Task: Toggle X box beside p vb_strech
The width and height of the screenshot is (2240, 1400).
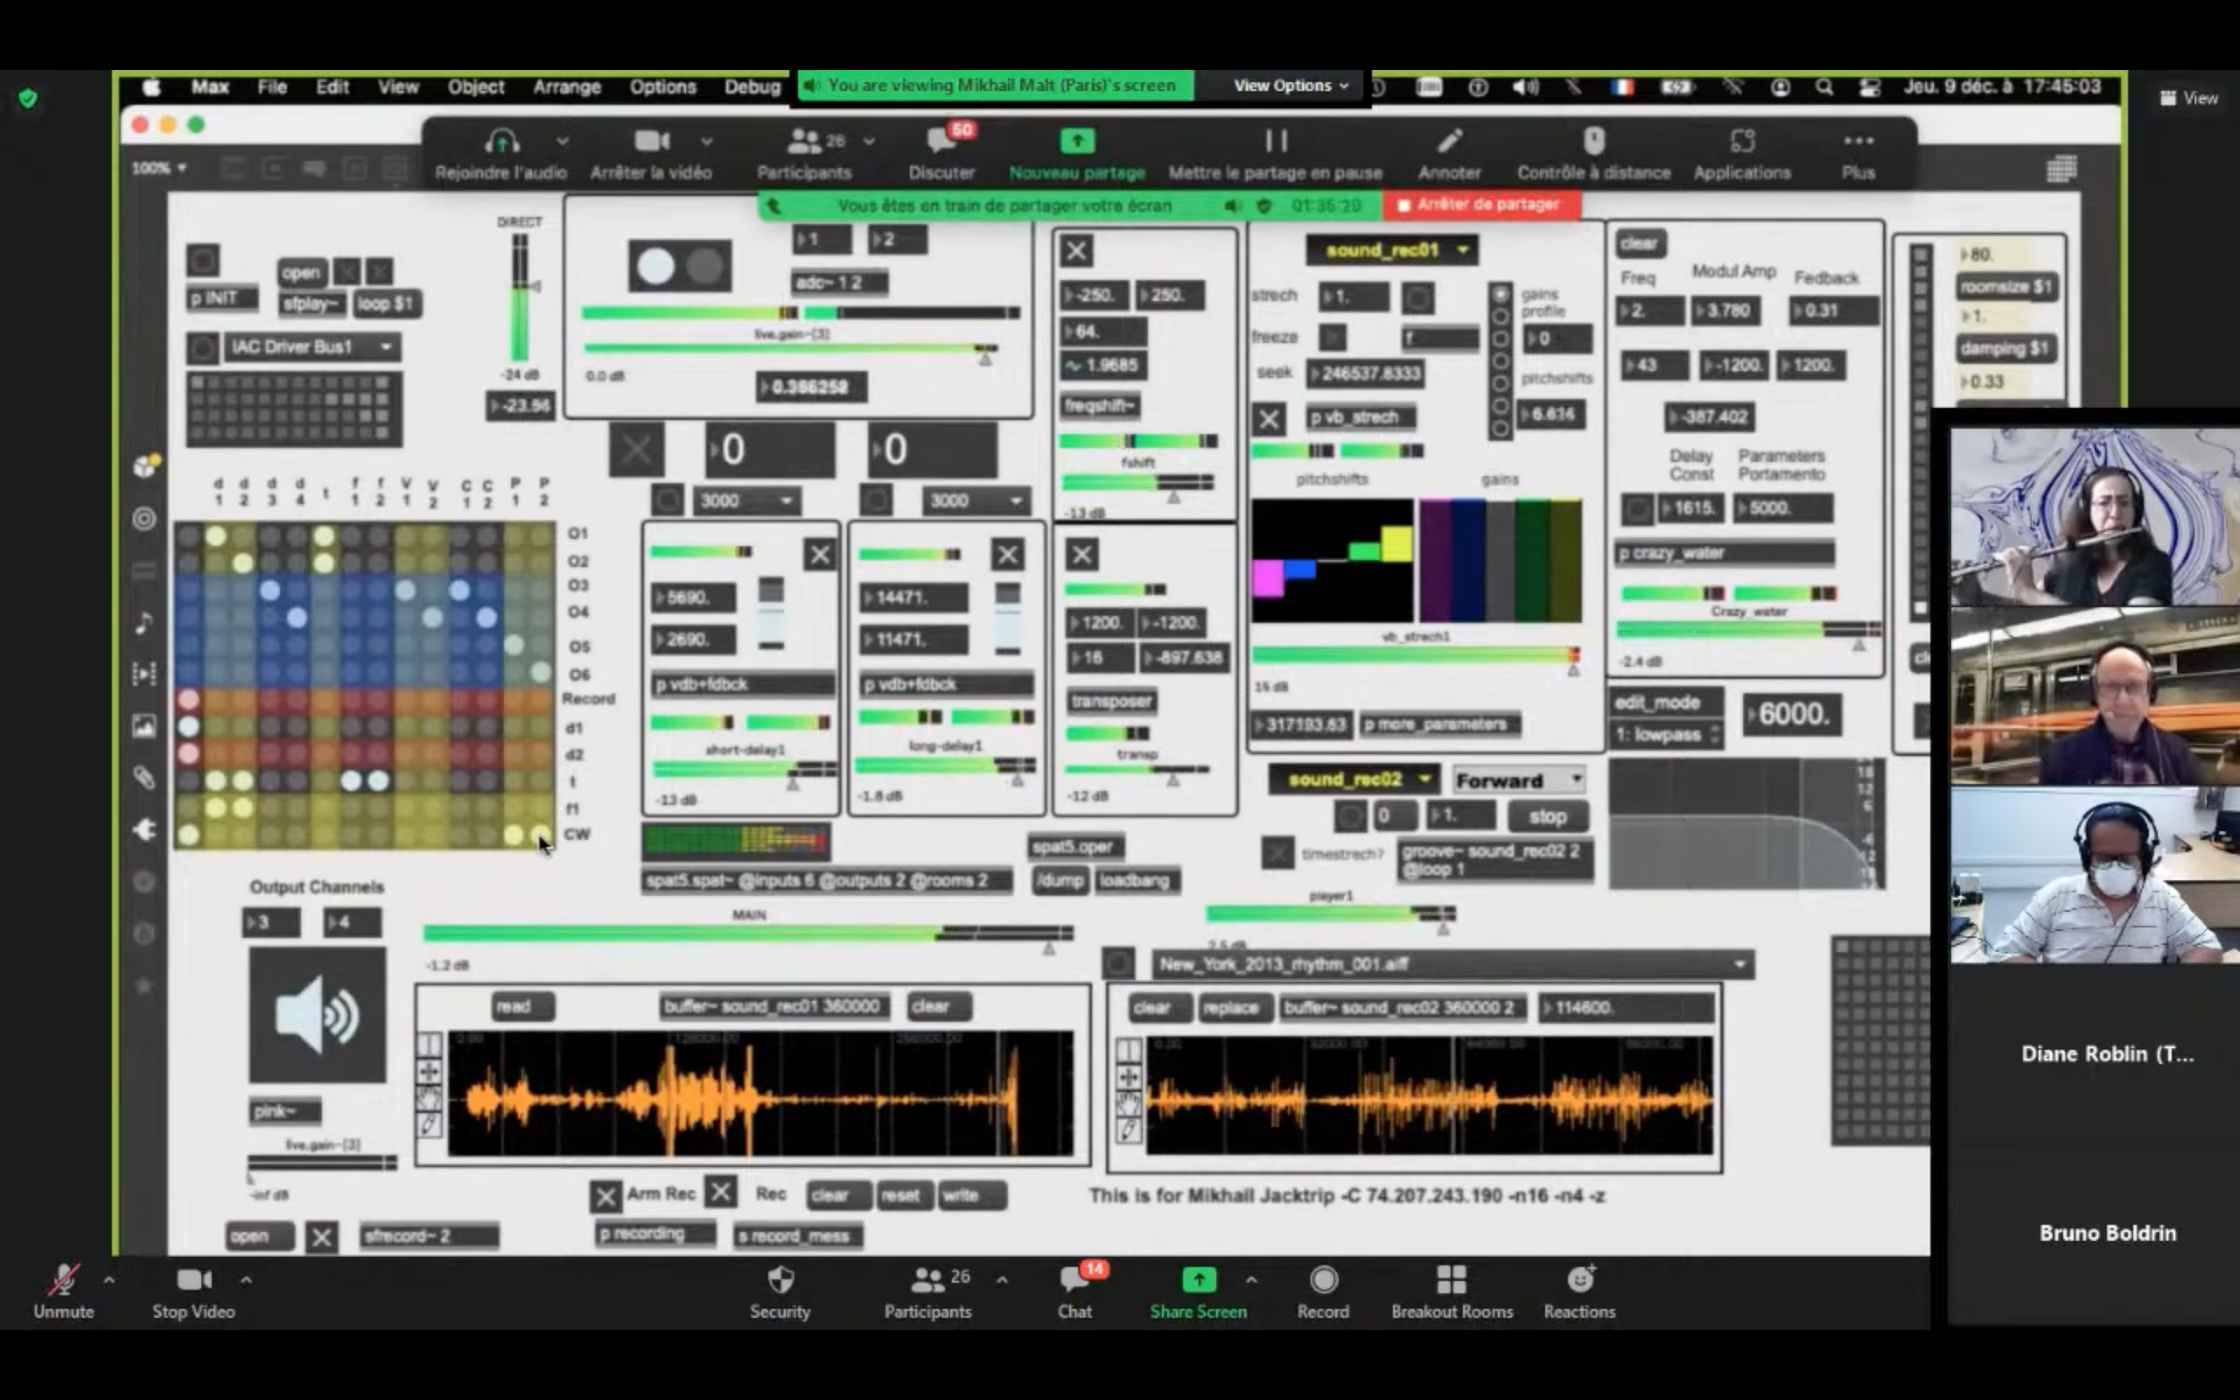Action: [1269, 419]
